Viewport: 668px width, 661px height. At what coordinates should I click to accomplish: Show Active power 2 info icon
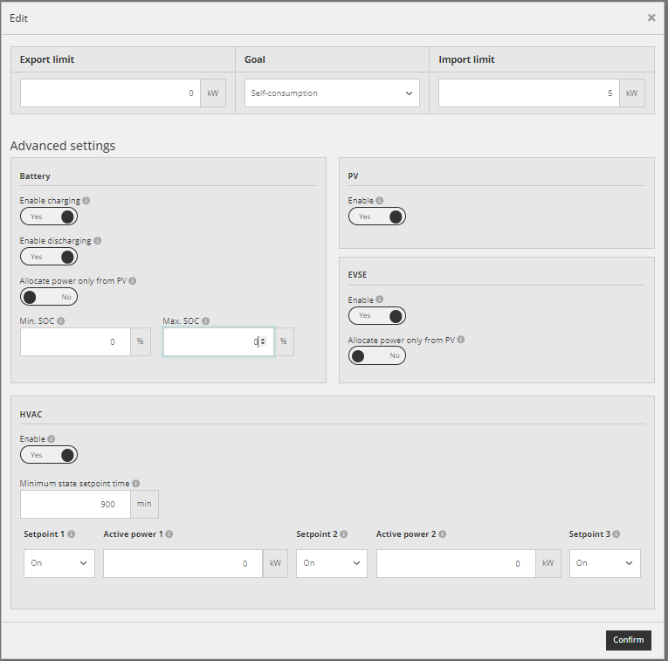[x=442, y=534]
